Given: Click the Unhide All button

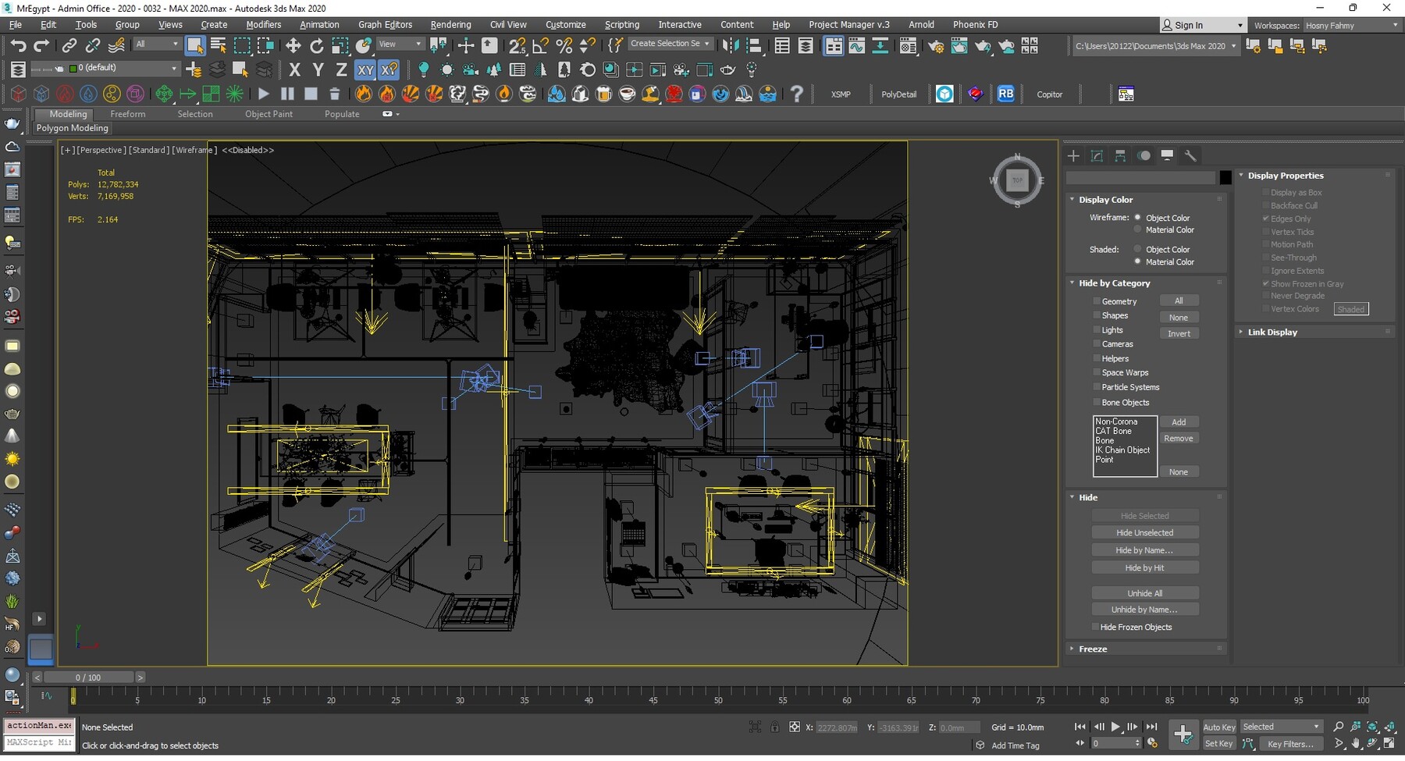Looking at the screenshot, I should 1145,593.
